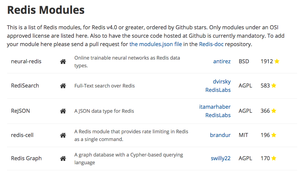The height and width of the screenshot is (173, 305).
Task: Open the swilly22 author link
Action: pos(221,159)
